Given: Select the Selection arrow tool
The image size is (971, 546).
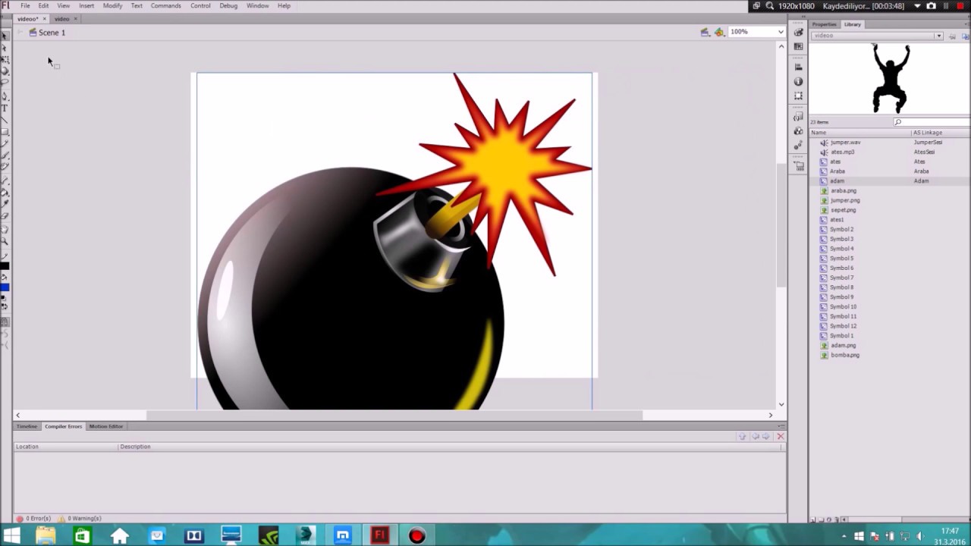Looking at the screenshot, I should tap(5, 36).
